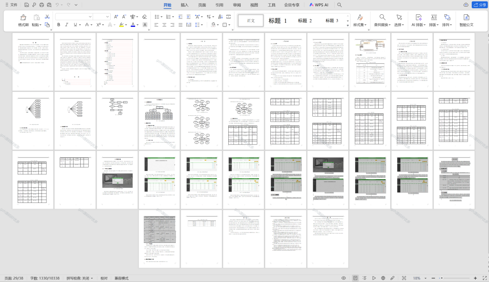Switch to the Review (审阅) tab
This screenshot has height=282, width=489.
237,5
